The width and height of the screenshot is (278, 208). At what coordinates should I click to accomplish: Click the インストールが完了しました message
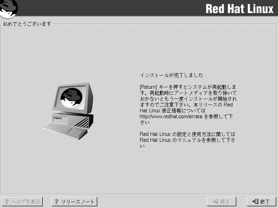pos(171,75)
